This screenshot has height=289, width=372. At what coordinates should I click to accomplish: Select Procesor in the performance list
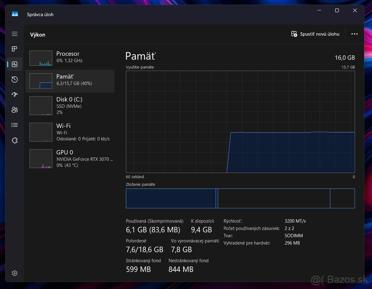point(70,57)
